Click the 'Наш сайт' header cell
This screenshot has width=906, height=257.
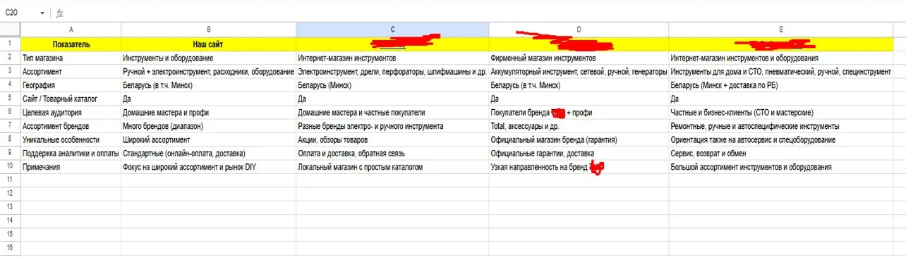[208, 44]
